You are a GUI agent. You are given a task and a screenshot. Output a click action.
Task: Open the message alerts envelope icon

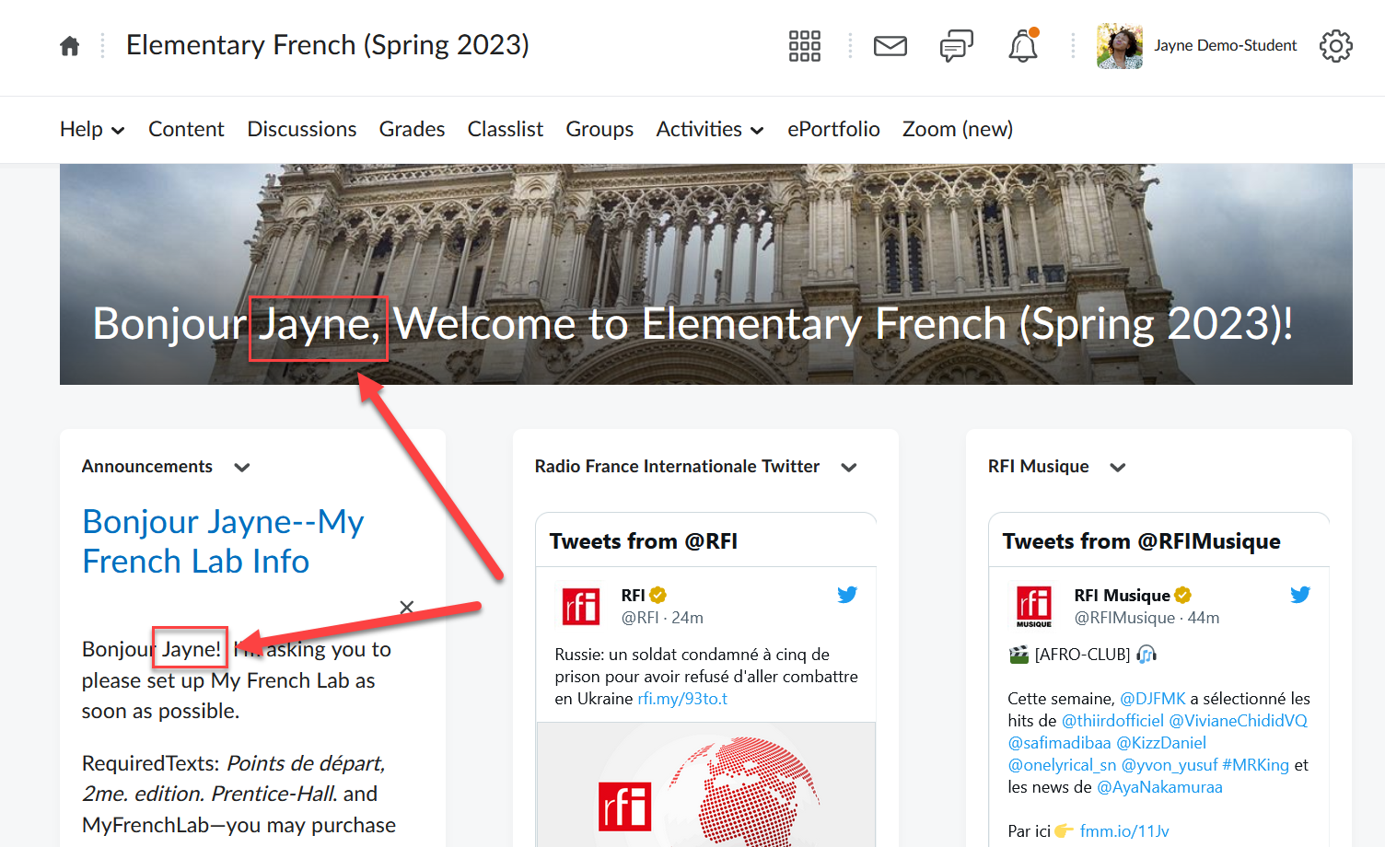890,46
